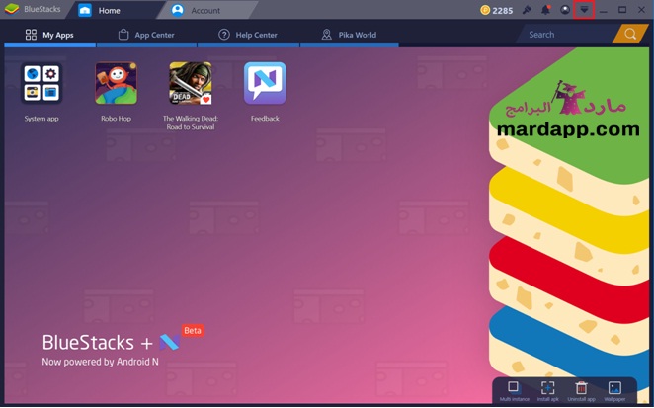This screenshot has width=654, height=408.
Task: Open The Walking Dead: Road to Survival
Action: [191, 83]
